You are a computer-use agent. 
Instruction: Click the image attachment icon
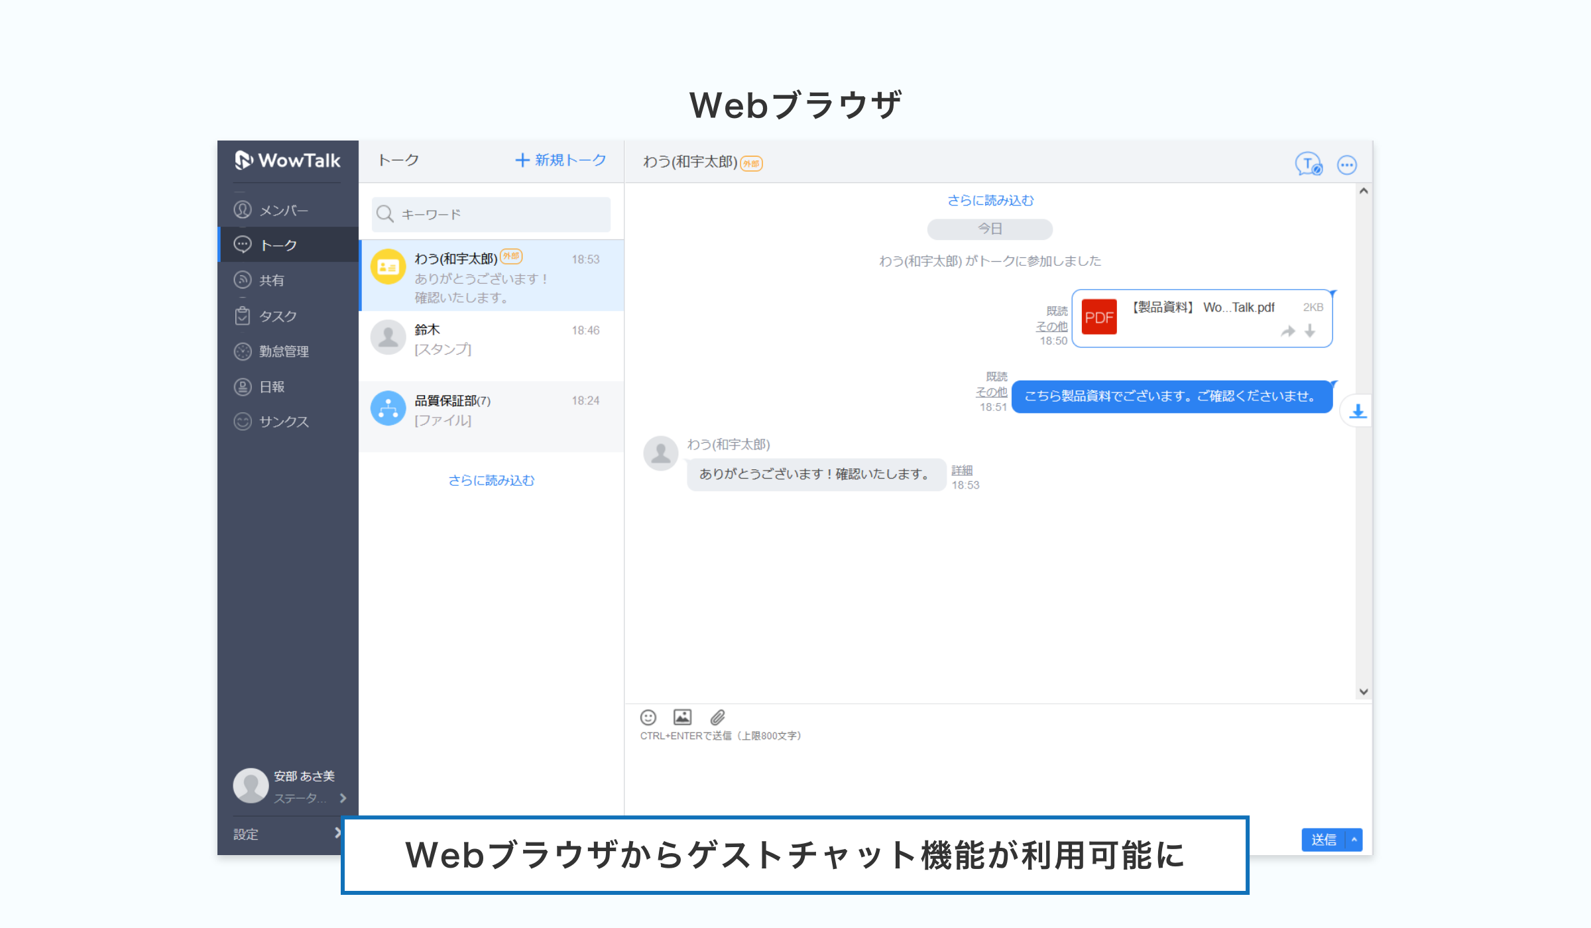click(x=682, y=717)
